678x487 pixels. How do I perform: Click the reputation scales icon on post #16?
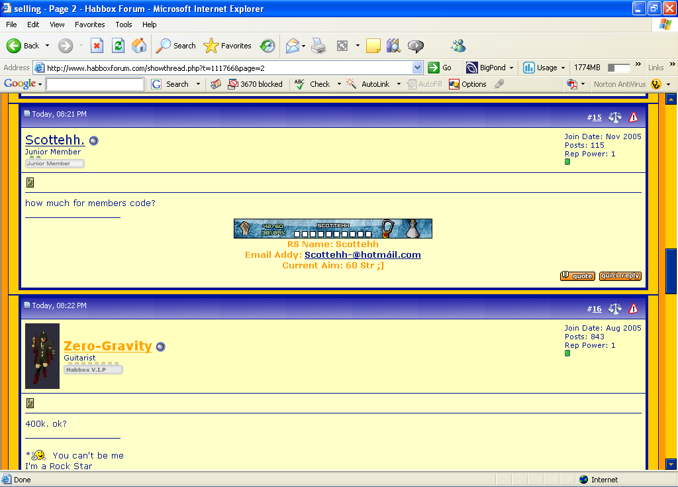click(x=615, y=309)
